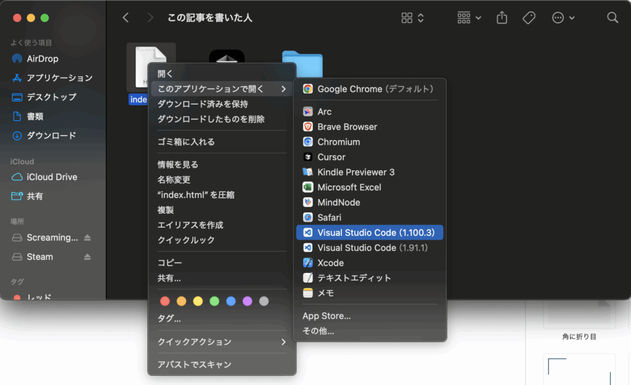Open with Kindle Previewer 3
The image size is (631, 385).
[370, 172]
